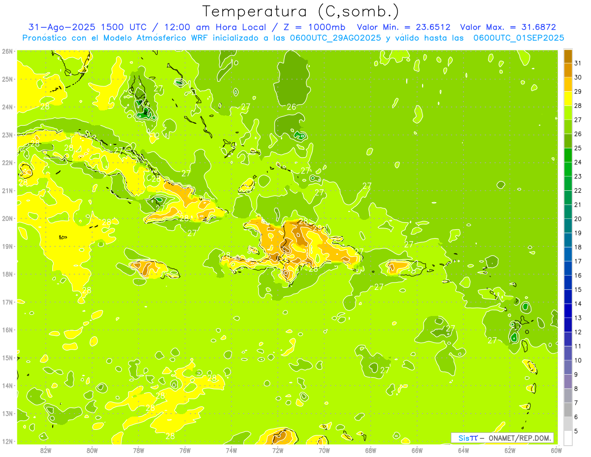This screenshot has width=591, height=457.
Task: Click the '66W' longitude label
Action: pos(417,450)
